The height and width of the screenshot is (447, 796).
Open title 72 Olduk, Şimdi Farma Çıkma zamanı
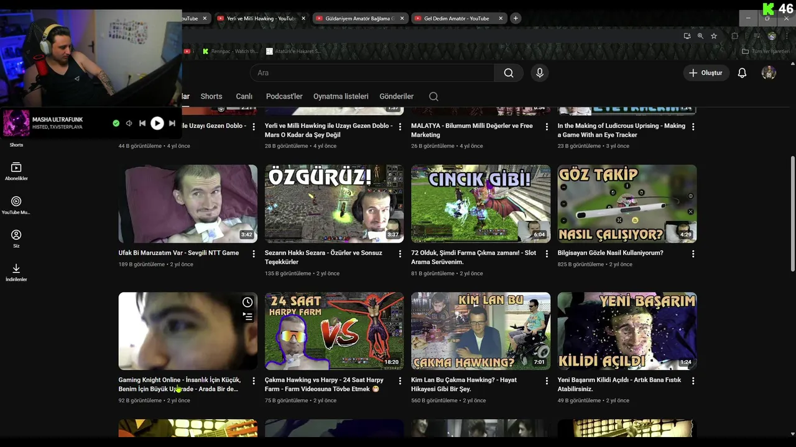[x=473, y=257]
